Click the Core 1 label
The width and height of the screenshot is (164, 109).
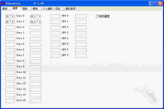(20, 22)
